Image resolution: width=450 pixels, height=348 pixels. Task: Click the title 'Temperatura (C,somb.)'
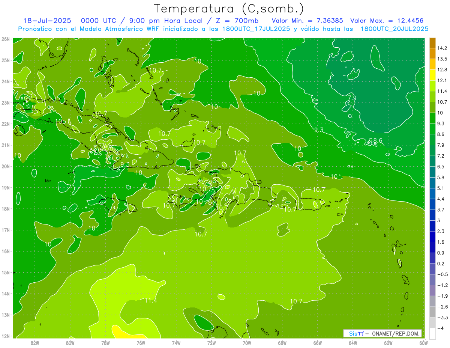click(x=229, y=9)
